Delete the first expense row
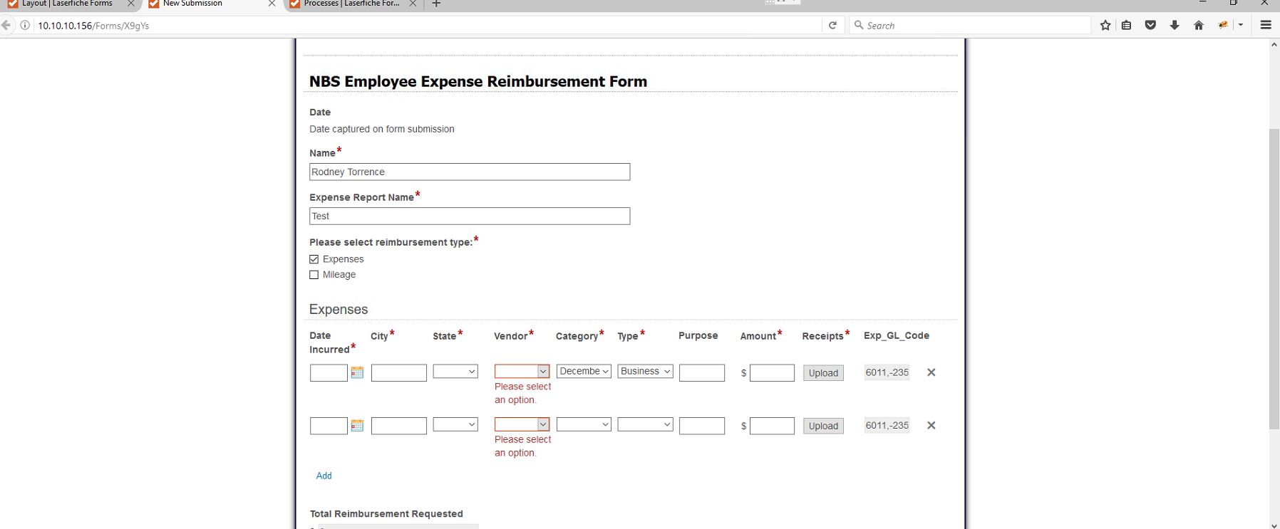Image resolution: width=1280 pixels, height=529 pixels. (931, 372)
